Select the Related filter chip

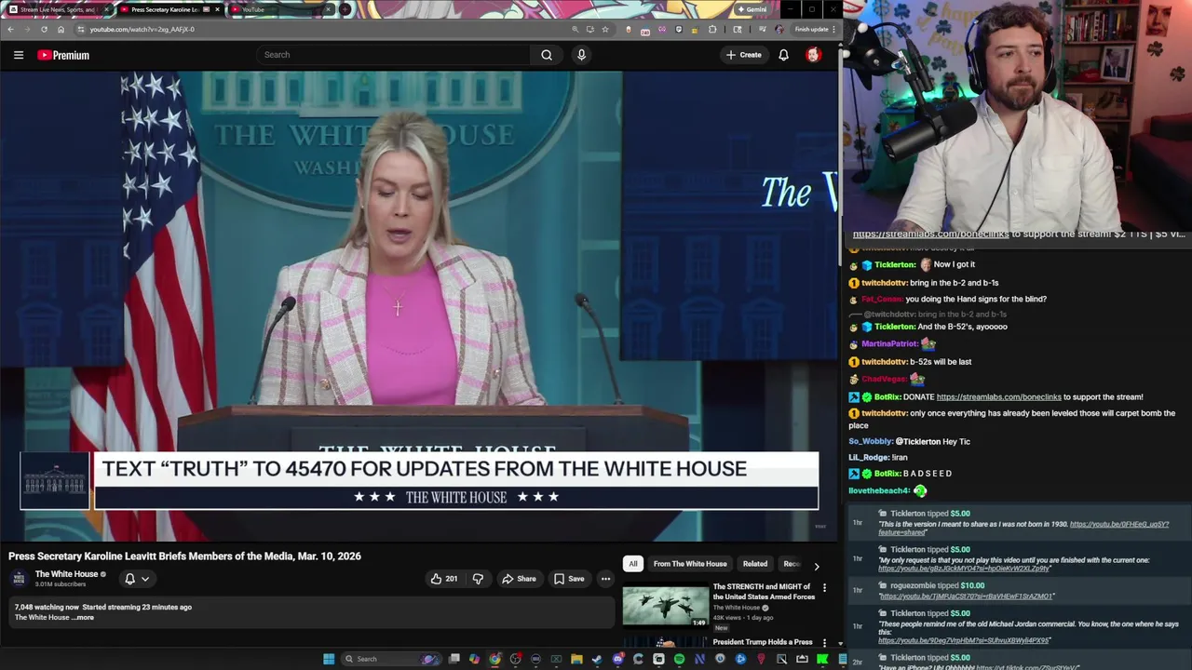tap(755, 564)
